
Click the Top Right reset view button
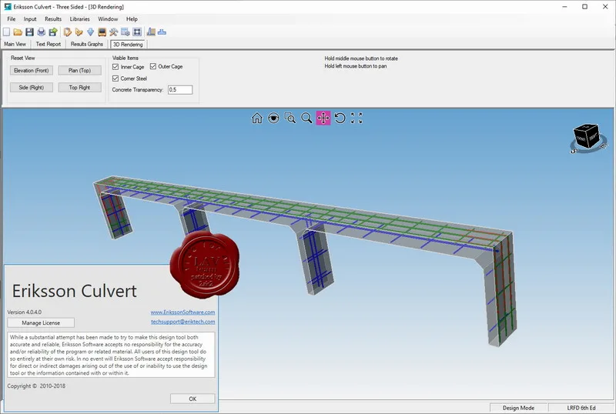click(80, 87)
